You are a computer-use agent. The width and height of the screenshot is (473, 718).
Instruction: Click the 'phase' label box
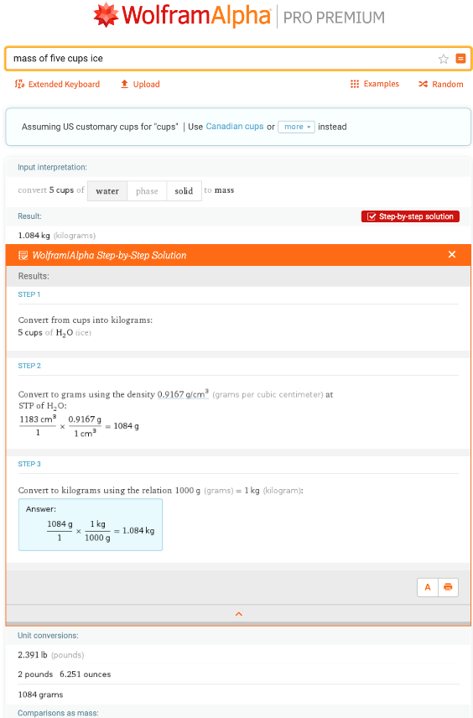click(147, 191)
